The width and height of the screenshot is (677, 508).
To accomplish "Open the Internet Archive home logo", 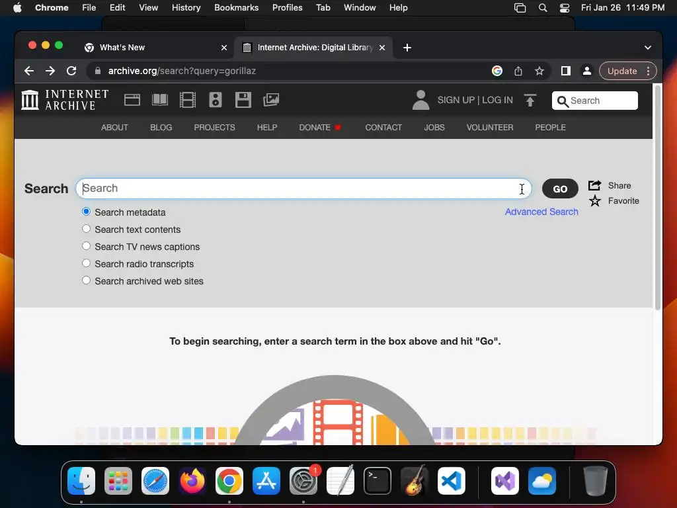I will pos(65,100).
